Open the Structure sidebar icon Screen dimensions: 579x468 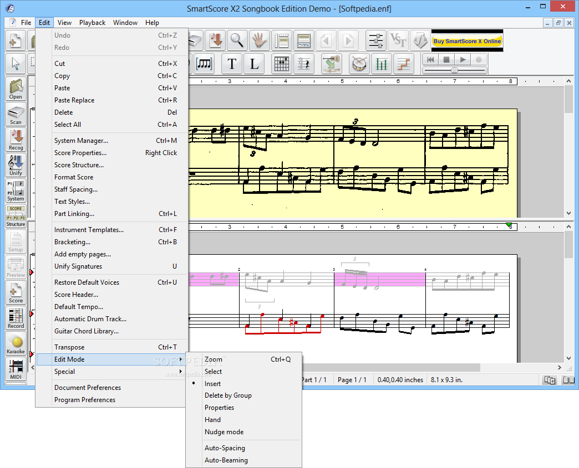pos(16,216)
